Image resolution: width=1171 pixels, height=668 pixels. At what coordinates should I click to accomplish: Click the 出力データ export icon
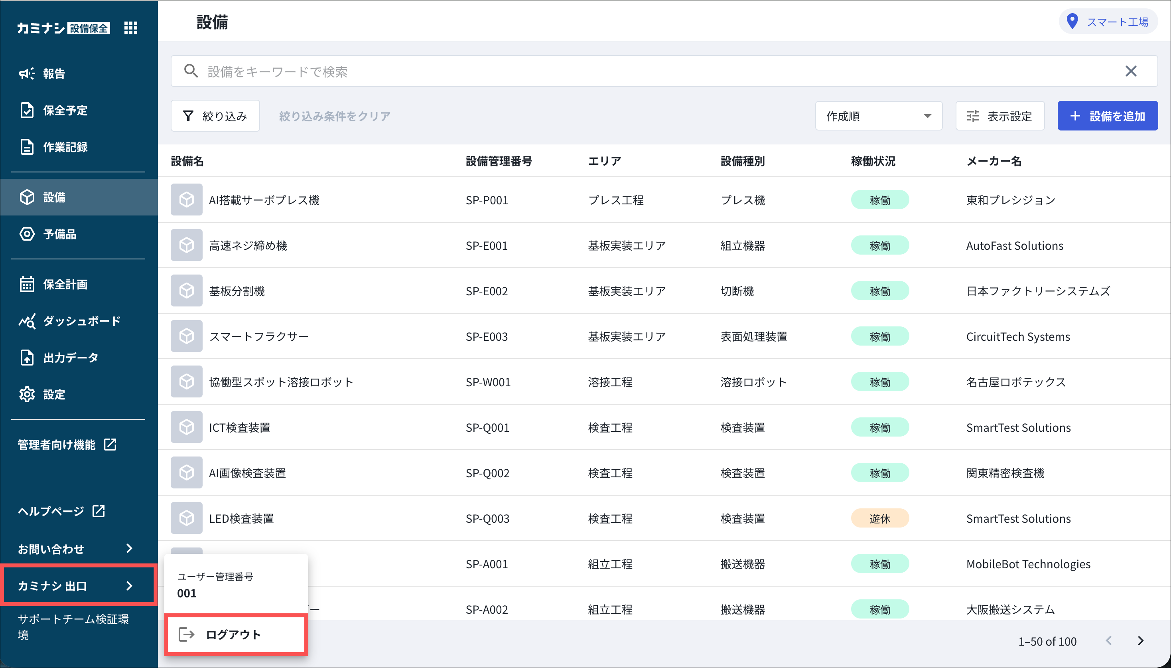point(27,358)
